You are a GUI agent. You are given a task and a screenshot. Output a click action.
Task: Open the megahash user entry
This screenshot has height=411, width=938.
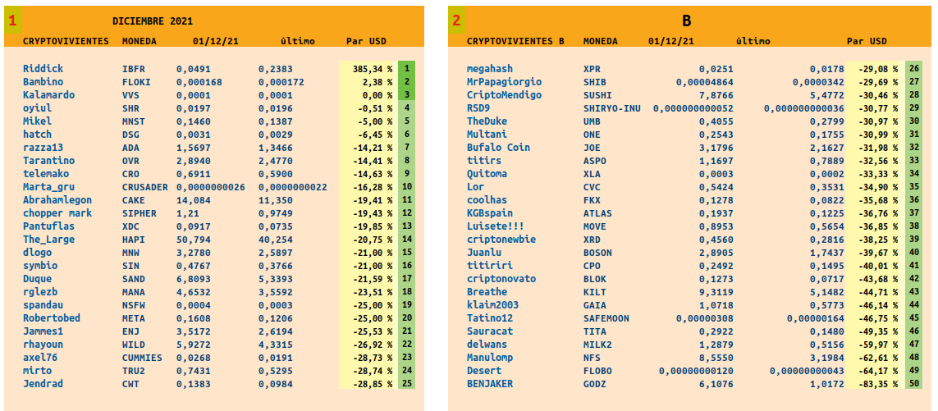click(490, 69)
